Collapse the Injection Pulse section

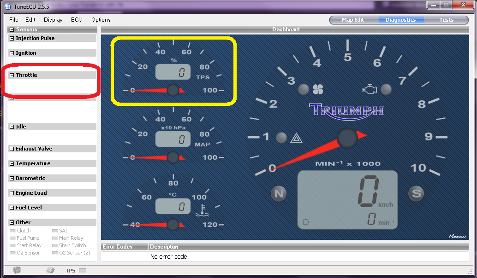(12, 38)
